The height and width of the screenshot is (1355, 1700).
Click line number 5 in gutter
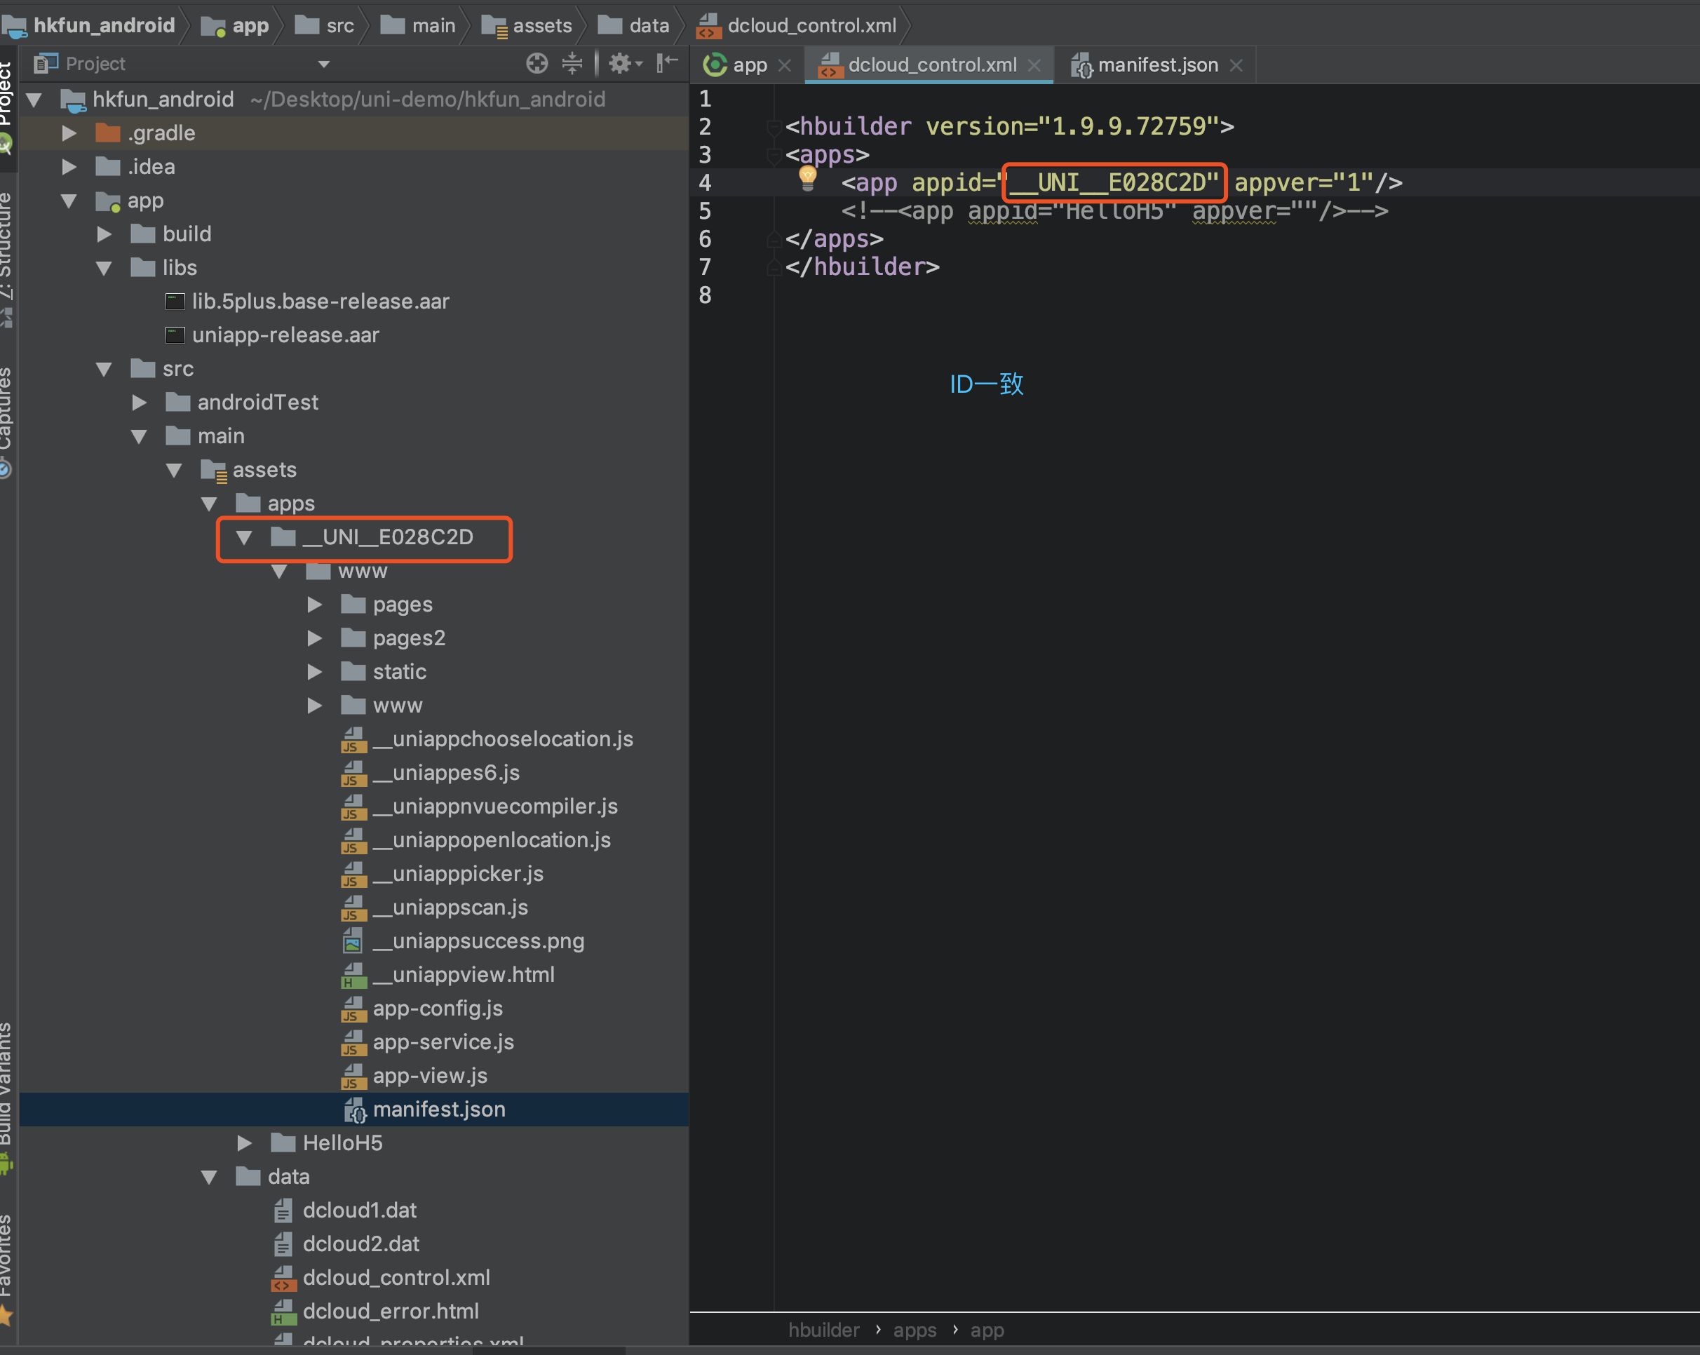[x=705, y=210]
